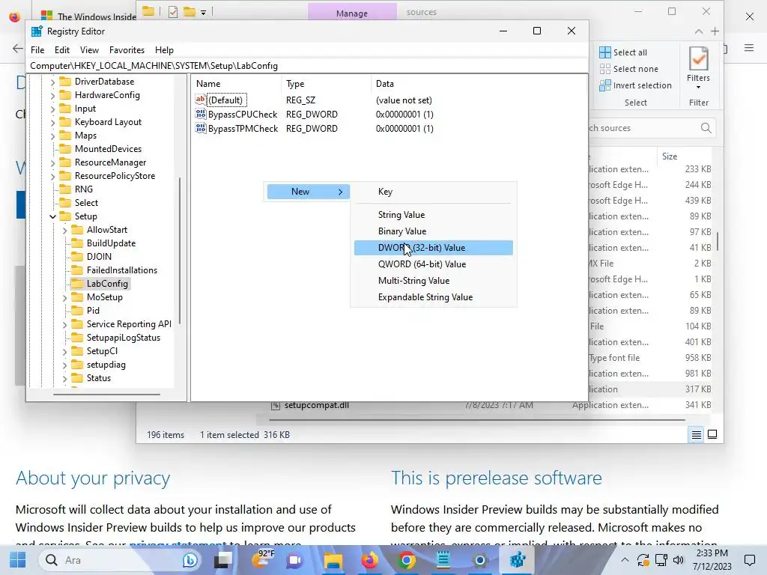This screenshot has height=575, width=767.
Task: Expand the ResourcePolicyStore key
Action: pyautogui.click(x=53, y=176)
